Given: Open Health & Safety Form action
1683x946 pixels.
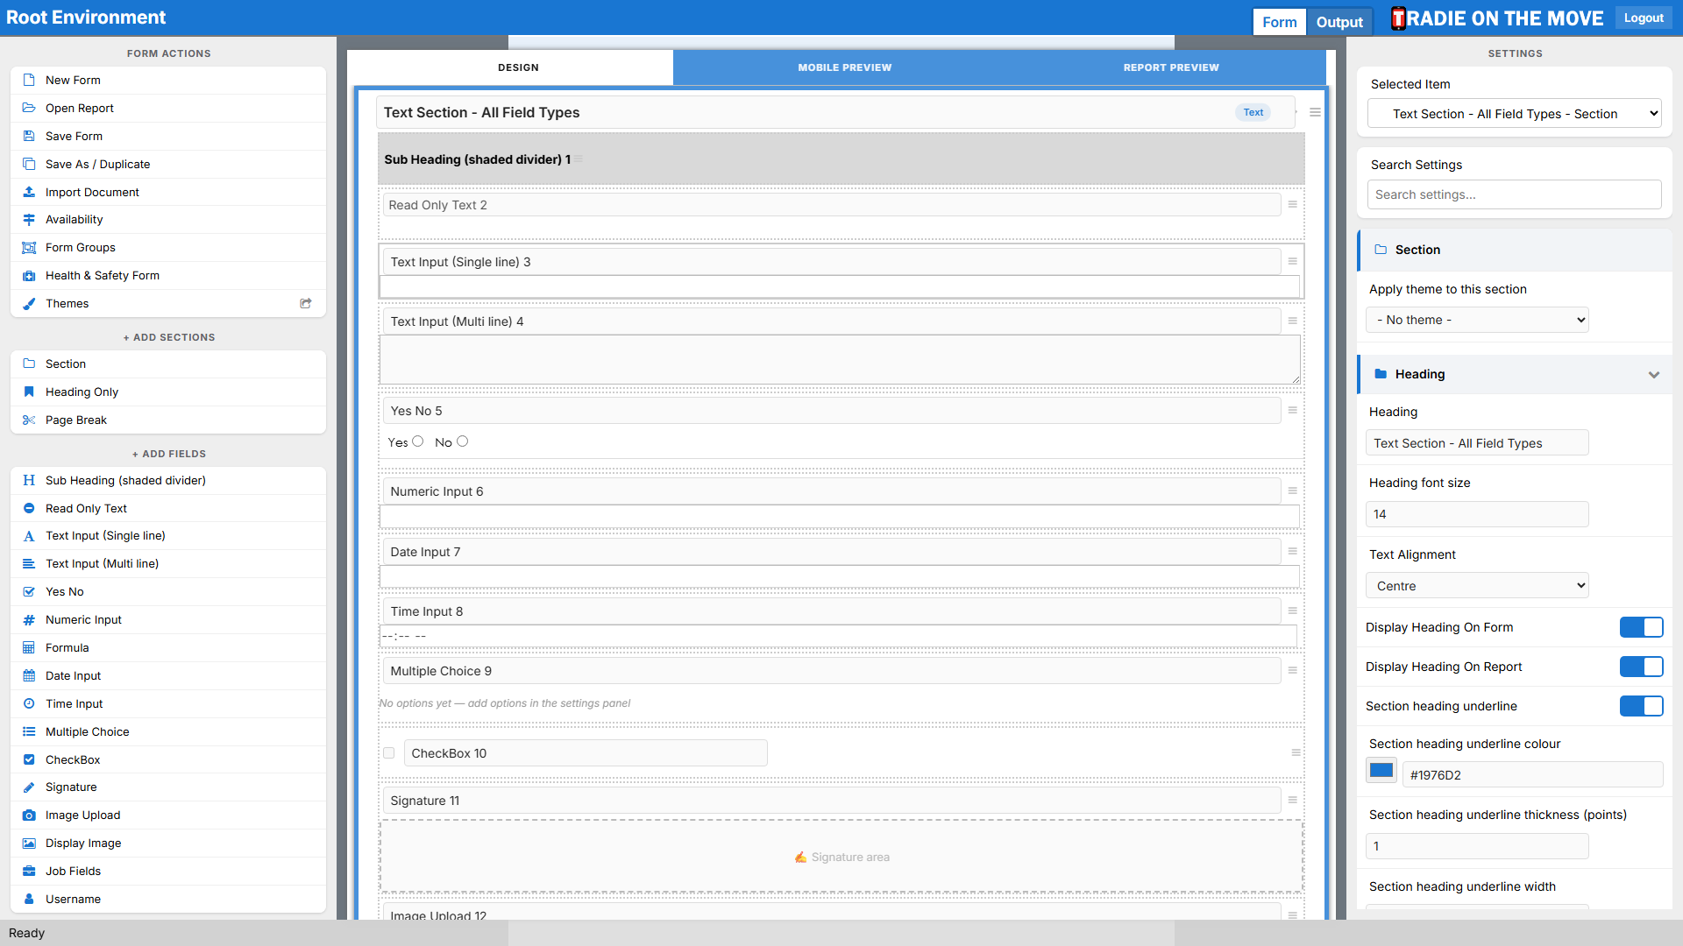Looking at the screenshot, I should (168, 275).
